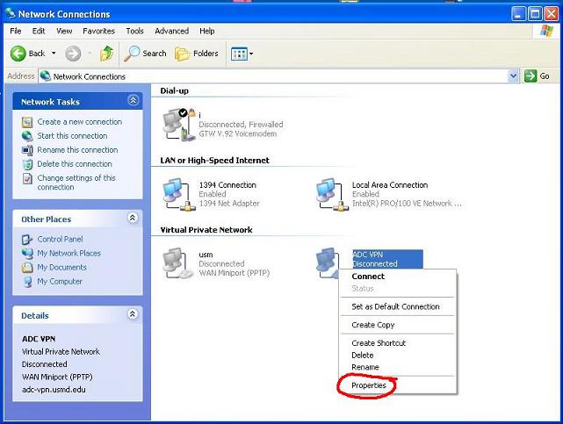This screenshot has width=563, height=424.
Task: Click the 1394 Connection name text
Action: click(227, 185)
